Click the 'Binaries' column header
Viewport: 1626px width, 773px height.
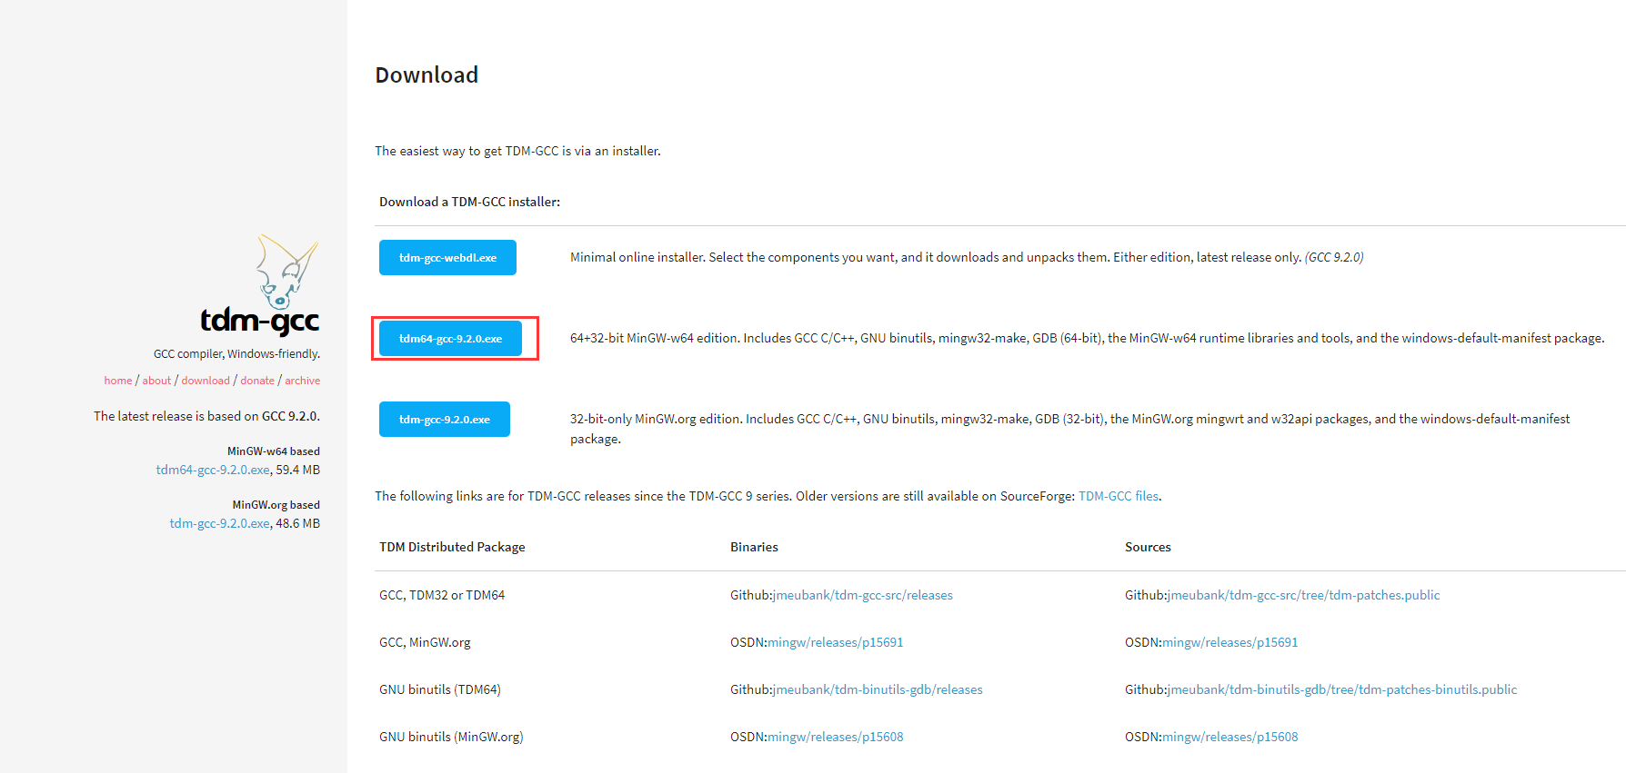coord(754,547)
